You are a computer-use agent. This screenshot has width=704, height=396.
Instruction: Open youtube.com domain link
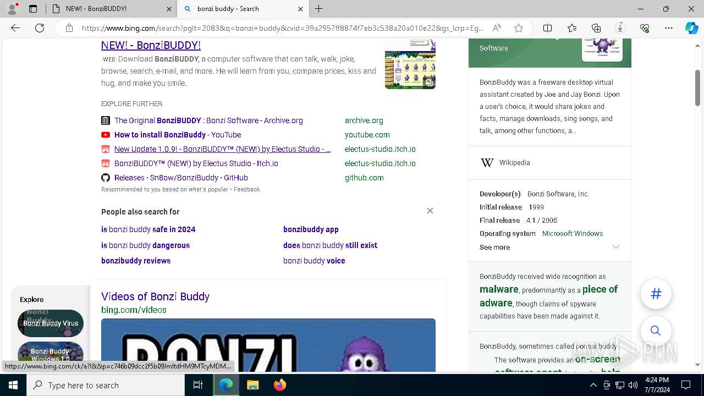coord(367,135)
